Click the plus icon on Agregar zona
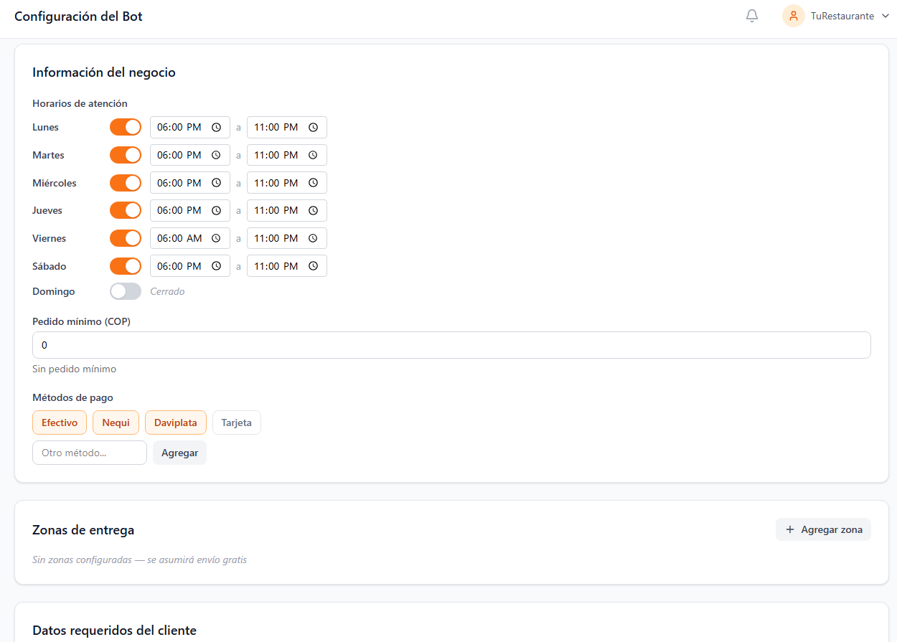The image size is (897, 642). (x=789, y=529)
